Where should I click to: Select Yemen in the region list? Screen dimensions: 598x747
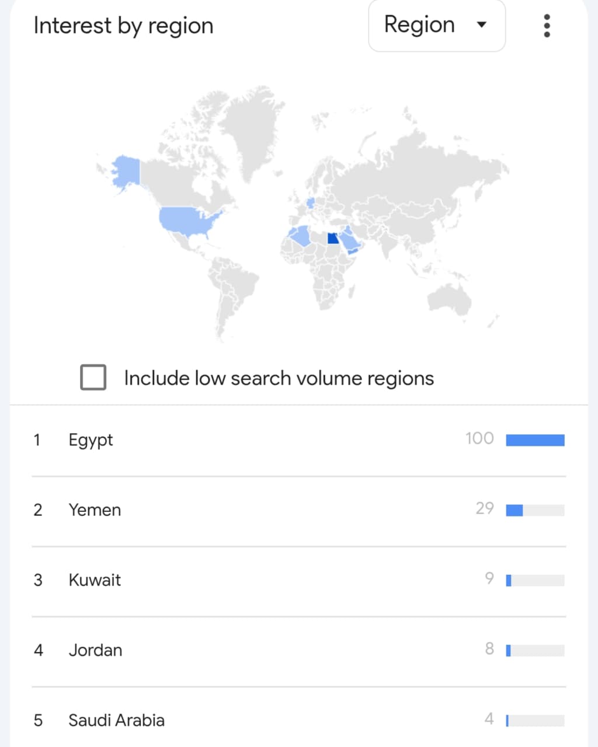[x=95, y=510]
